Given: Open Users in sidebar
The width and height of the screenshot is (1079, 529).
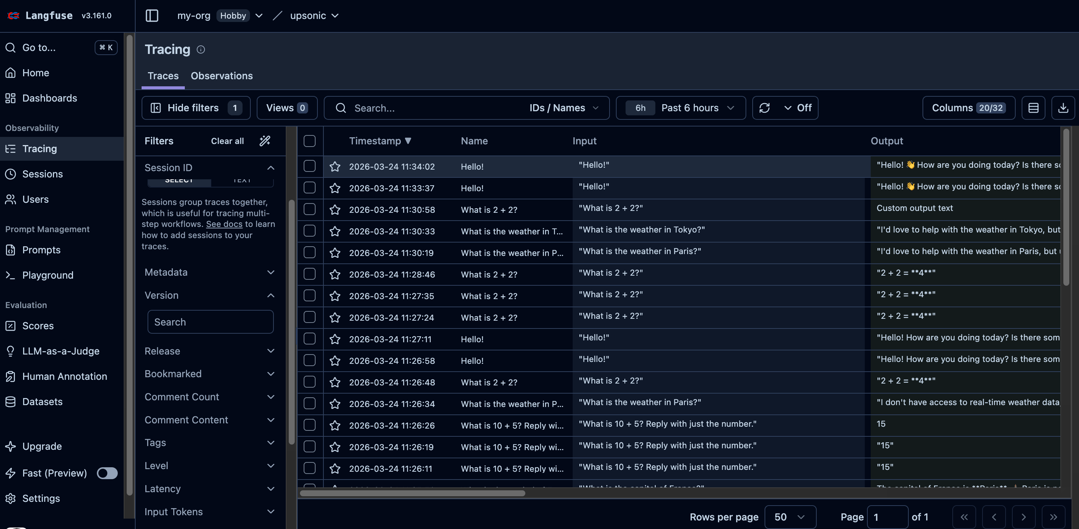Looking at the screenshot, I should [x=62, y=199].
